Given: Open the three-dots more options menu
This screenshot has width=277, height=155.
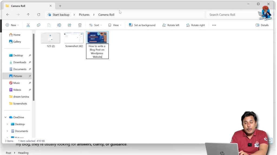Looking at the screenshot, I should tap(214, 25).
